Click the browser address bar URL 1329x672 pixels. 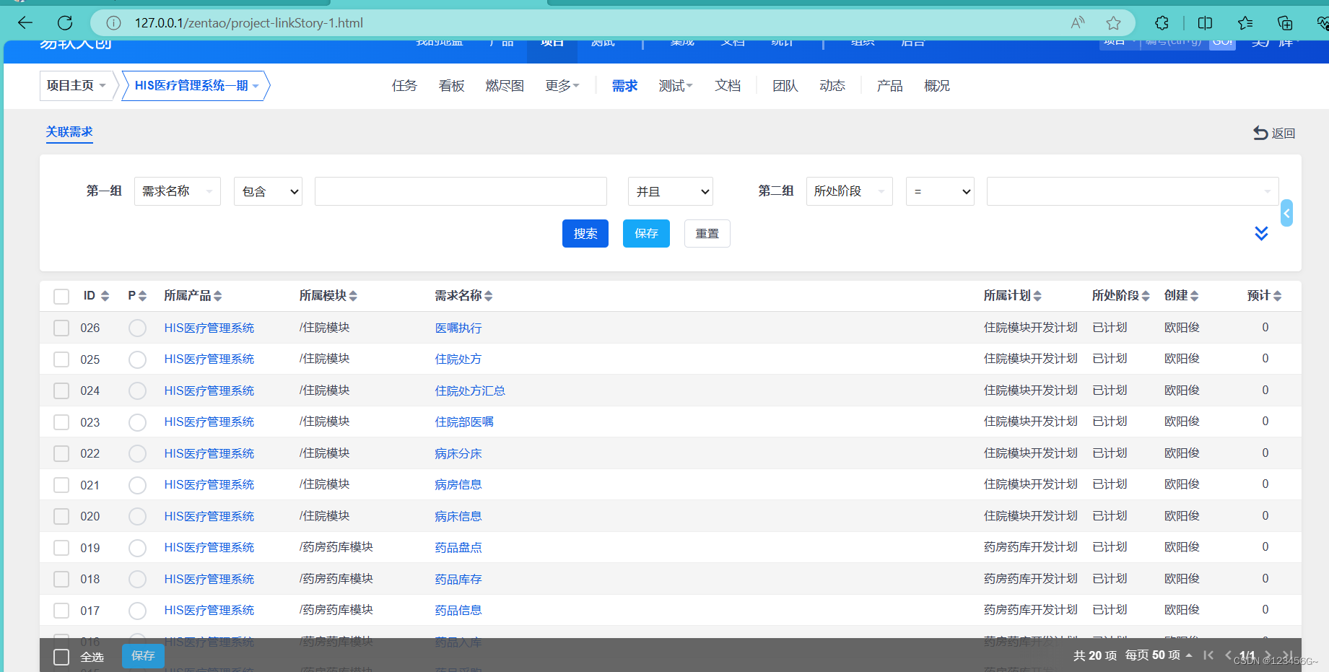249,23
